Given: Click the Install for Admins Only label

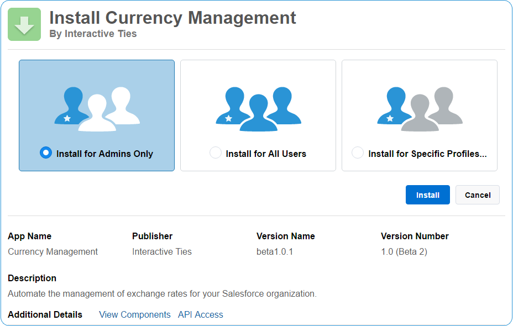Looking at the screenshot, I should pos(104,154).
